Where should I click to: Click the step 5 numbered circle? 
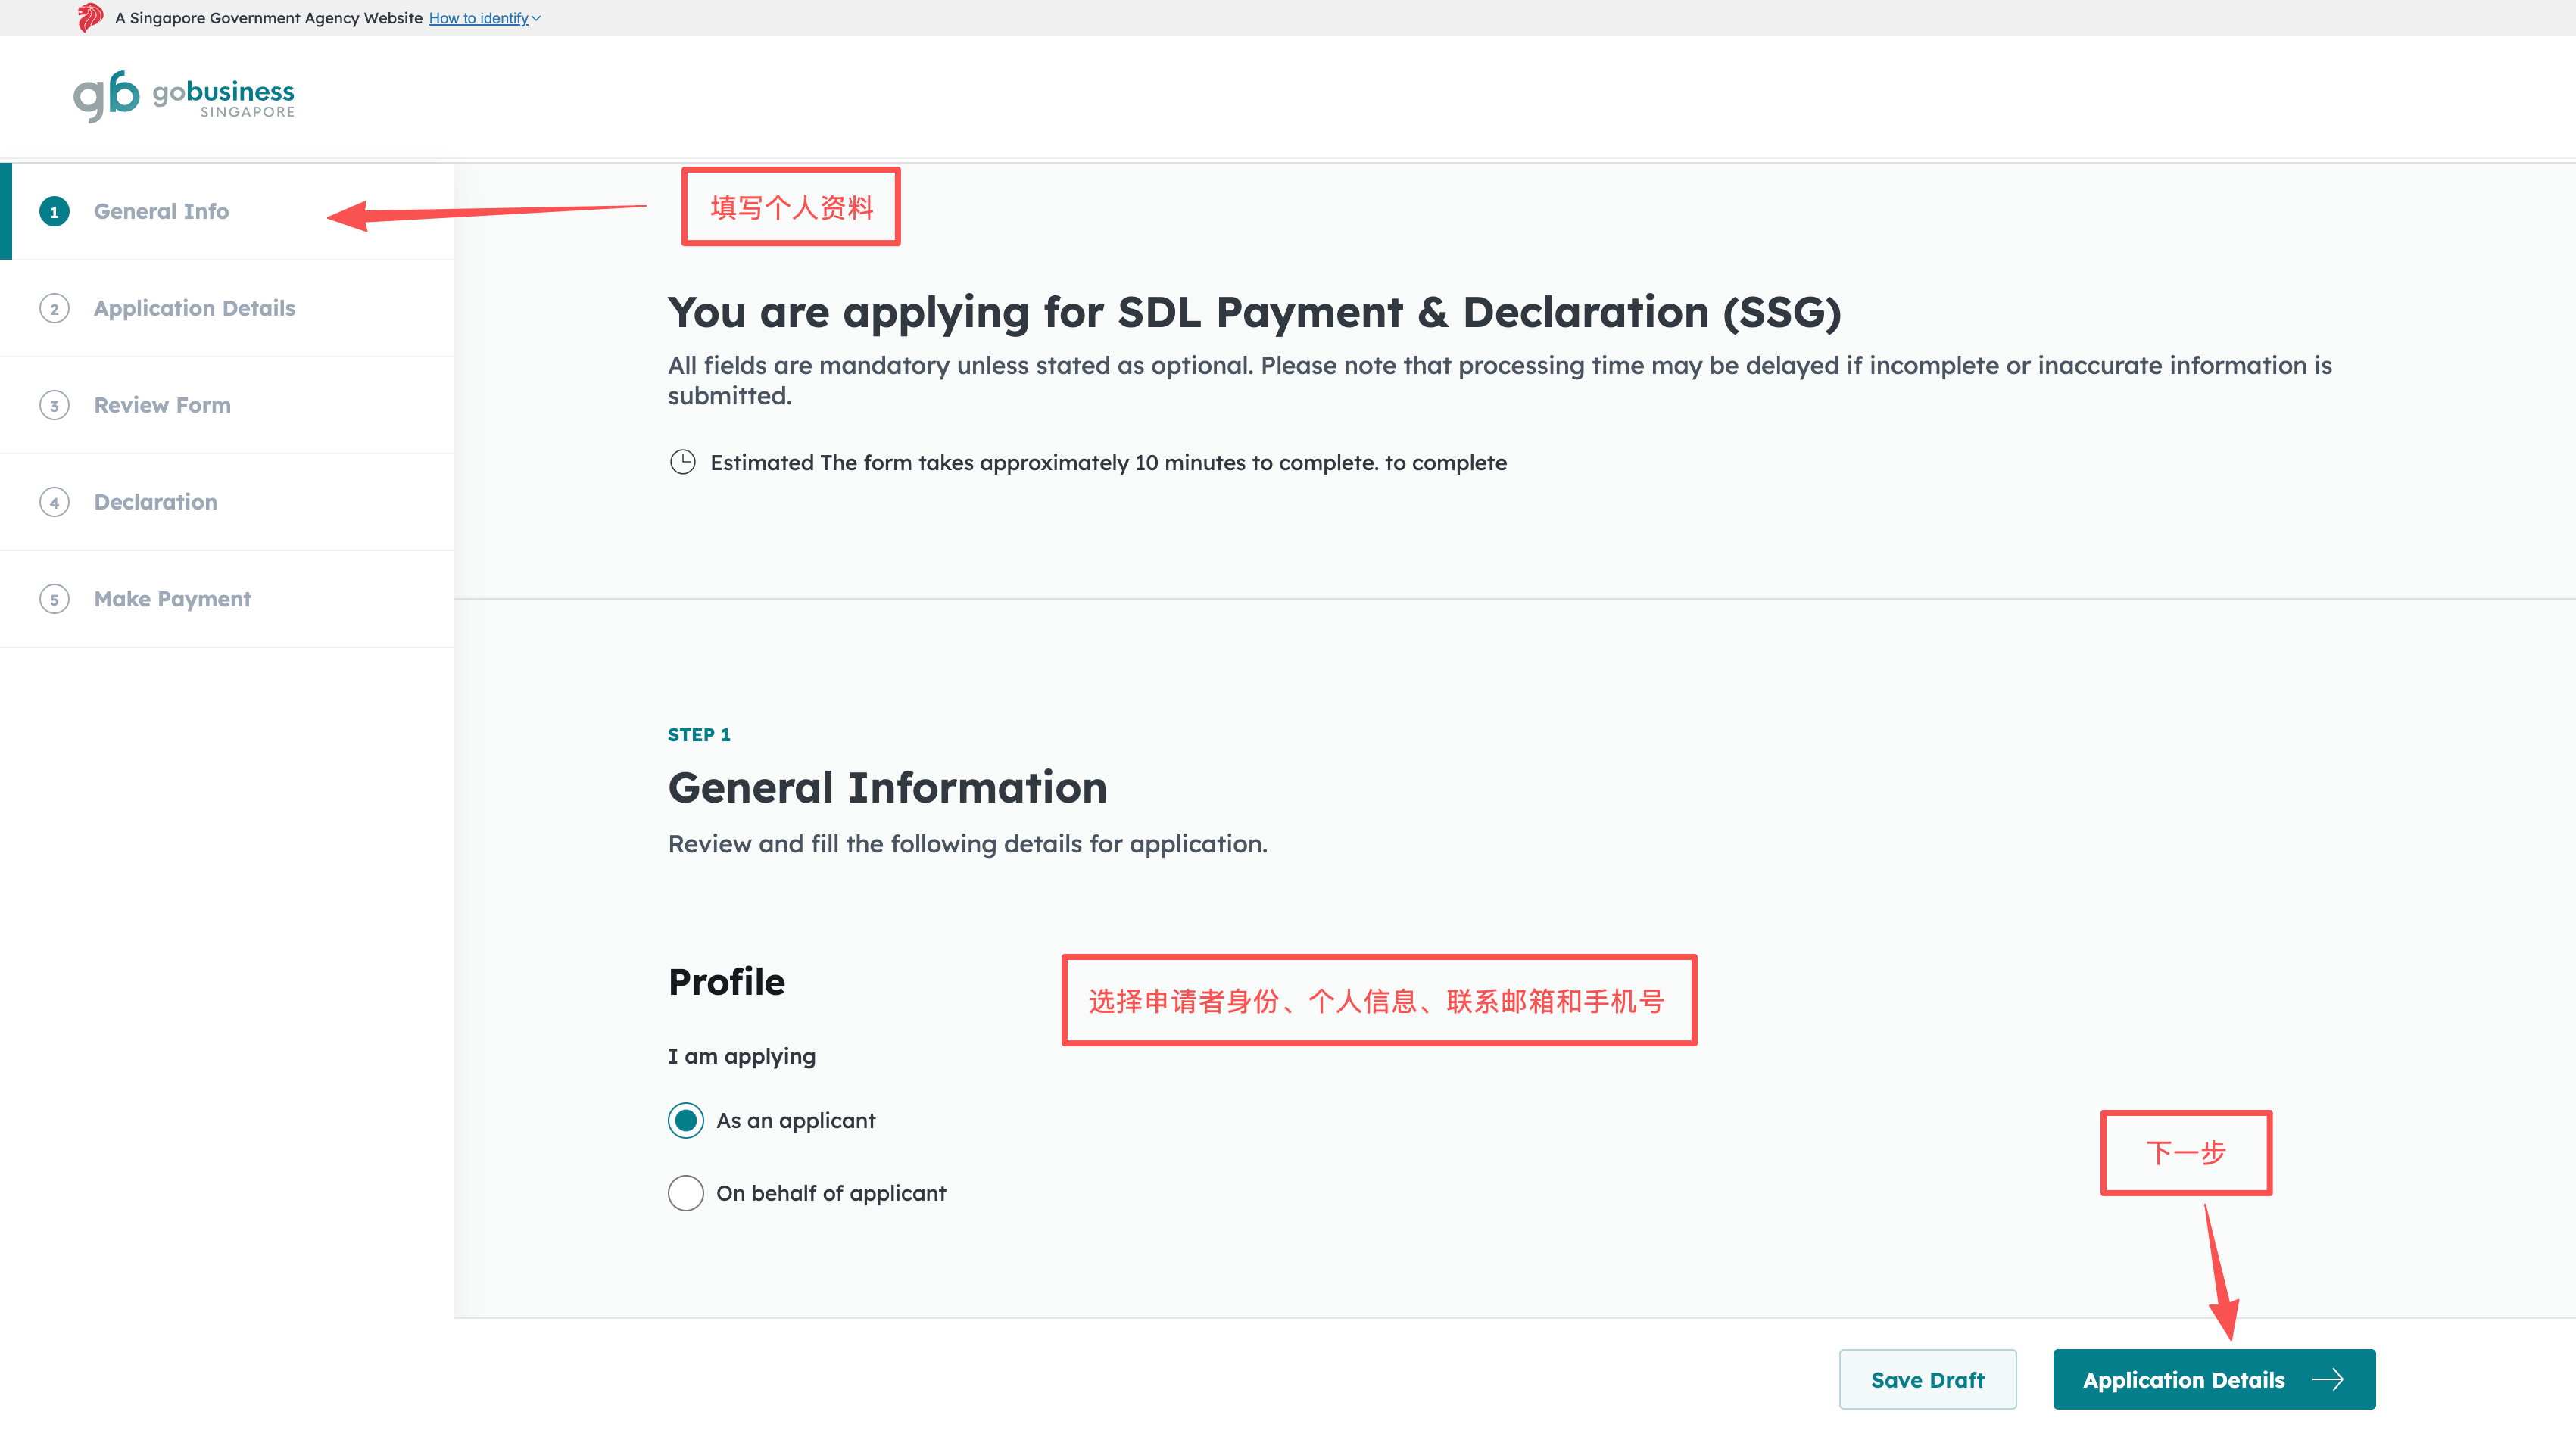pos(54,598)
